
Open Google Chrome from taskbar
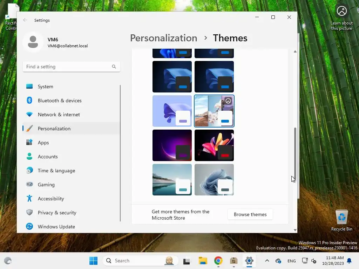(218, 261)
